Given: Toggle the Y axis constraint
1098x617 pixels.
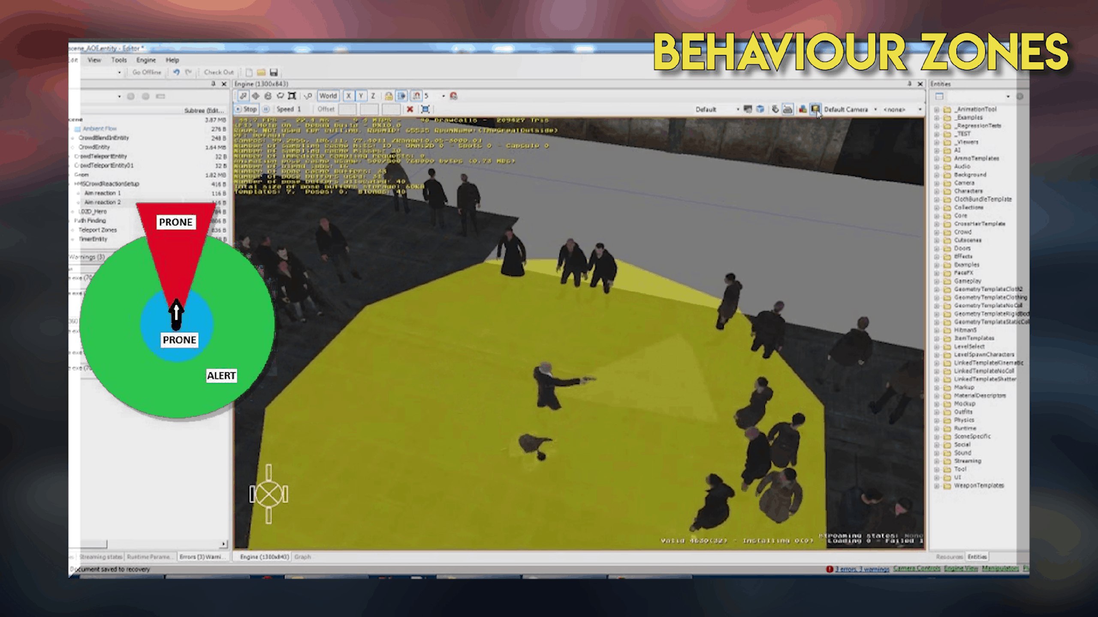Looking at the screenshot, I should tap(361, 96).
